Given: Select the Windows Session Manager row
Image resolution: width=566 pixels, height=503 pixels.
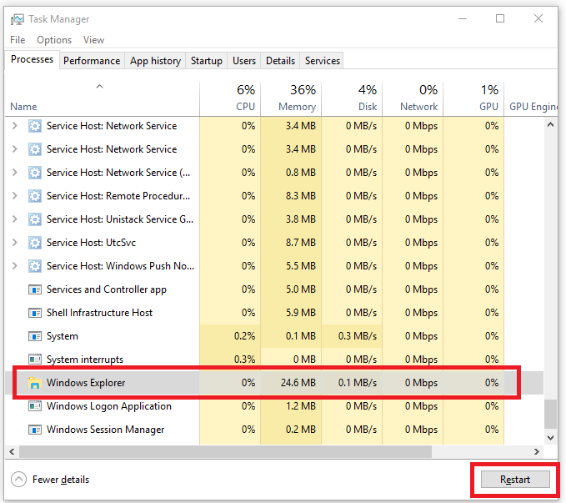Looking at the screenshot, I should tap(274, 430).
